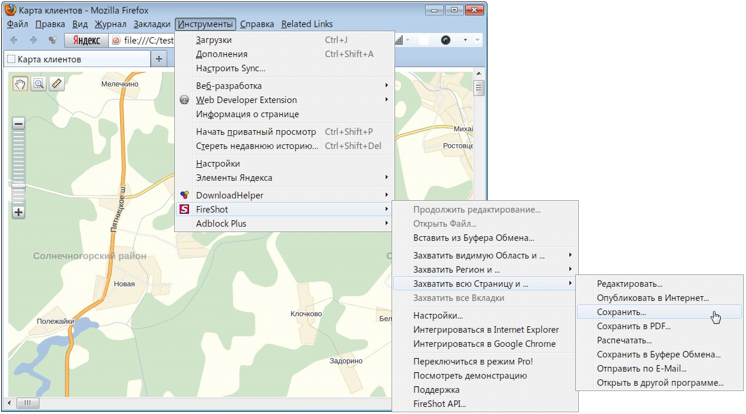Open FireShot API… entry
Viewport: 746px width, 414px height.
[x=485, y=404]
